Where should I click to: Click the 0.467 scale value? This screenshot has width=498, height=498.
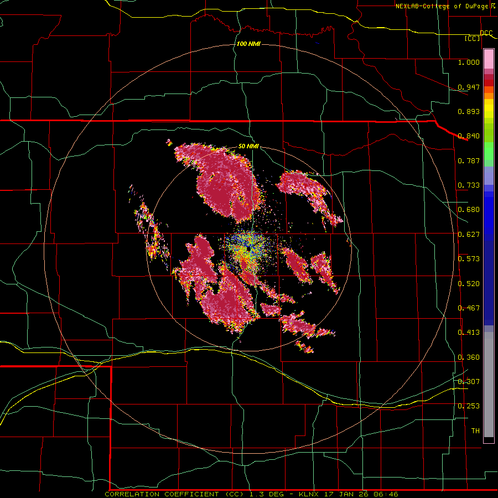click(x=469, y=308)
